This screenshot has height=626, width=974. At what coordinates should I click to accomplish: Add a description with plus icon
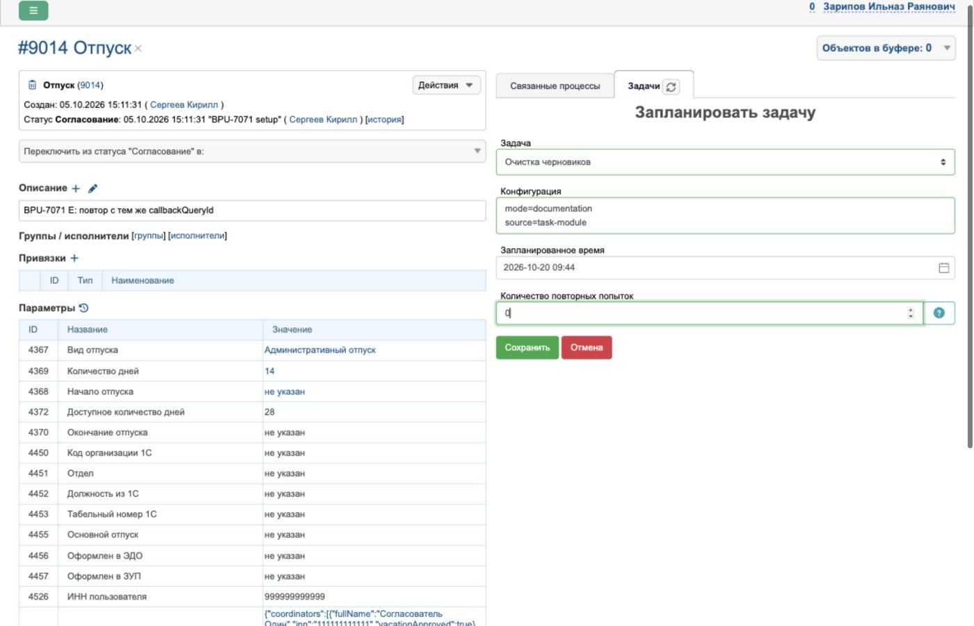[76, 188]
